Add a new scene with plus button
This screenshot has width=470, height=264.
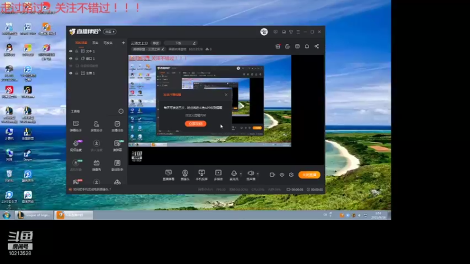(123, 43)
